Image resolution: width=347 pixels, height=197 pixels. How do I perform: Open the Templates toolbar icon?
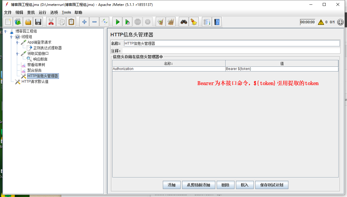(x=18, y=22)
